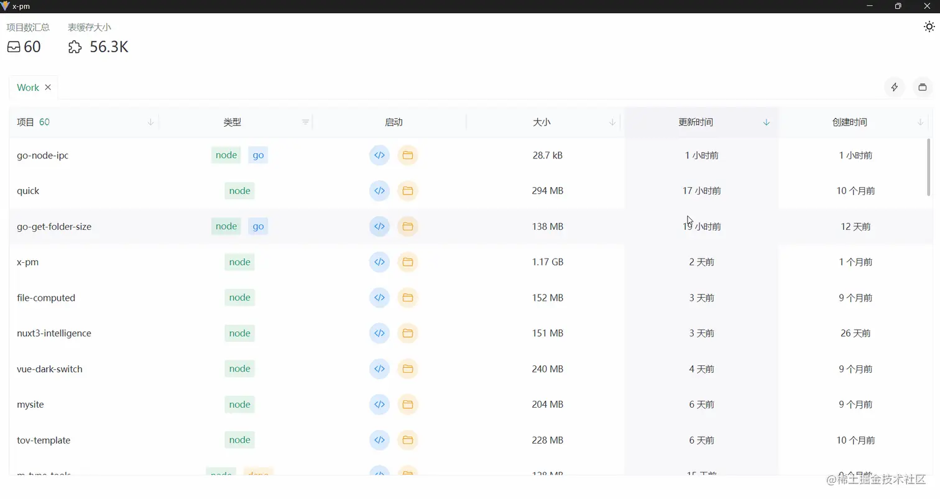Sort by 创建时间 column arrow
This screenshot has height=499, width=940.
click(920, 122)
